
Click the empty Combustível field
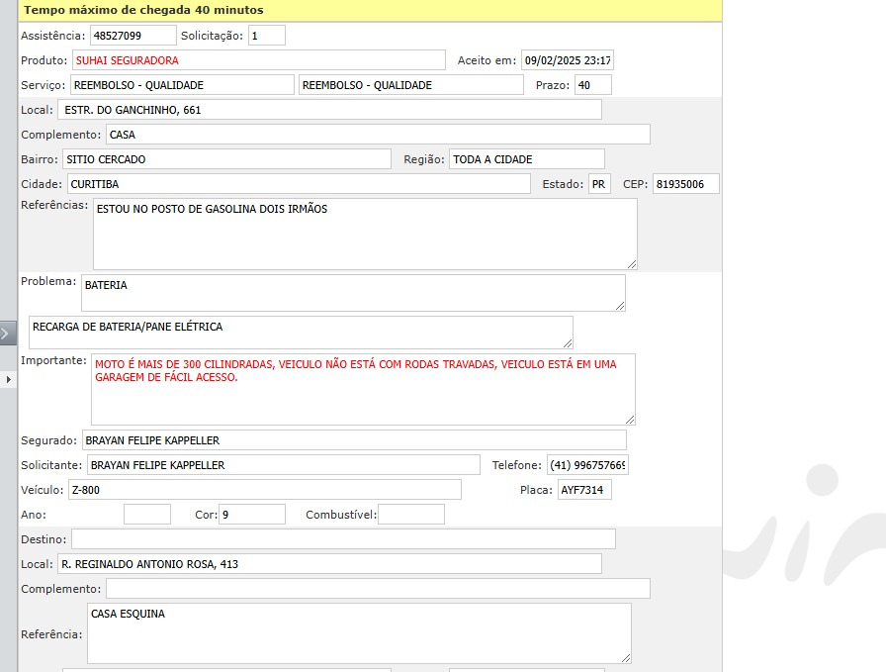click(x=410, y=515)
